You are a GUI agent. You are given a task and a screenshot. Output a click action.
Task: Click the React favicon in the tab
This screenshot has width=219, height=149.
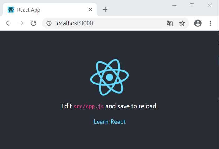pyautogui.click(x=11, y=10)
